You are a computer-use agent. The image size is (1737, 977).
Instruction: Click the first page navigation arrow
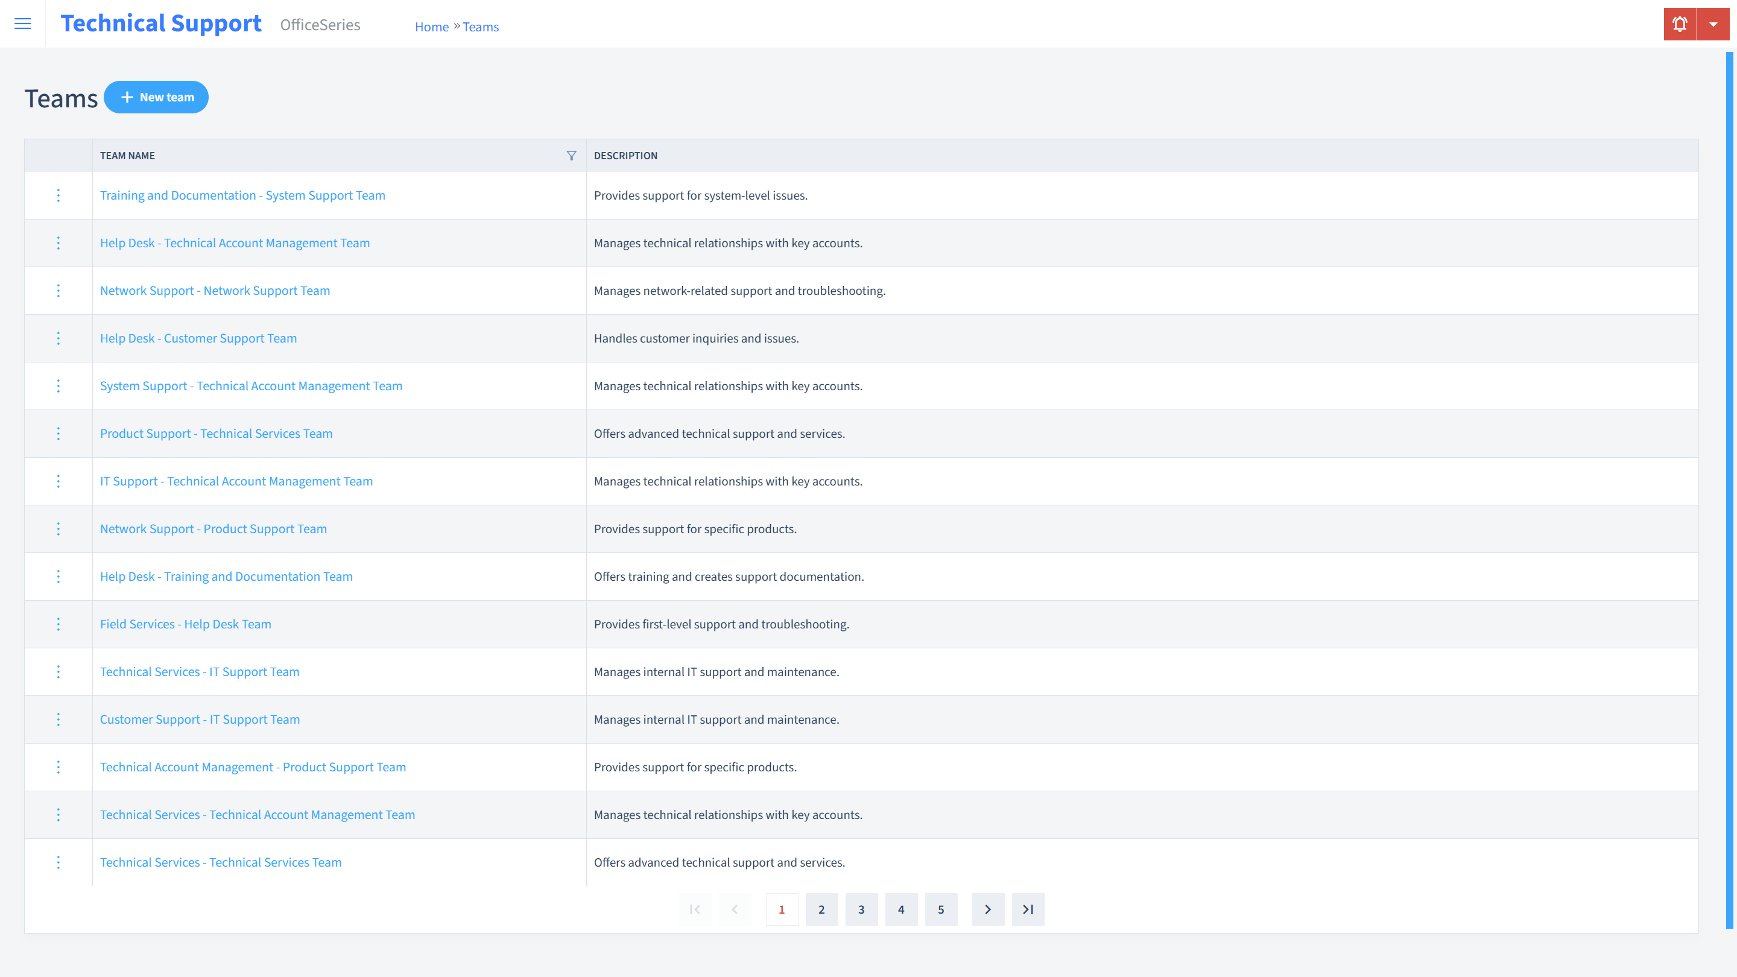[695, 909]
